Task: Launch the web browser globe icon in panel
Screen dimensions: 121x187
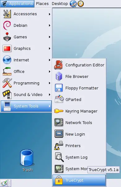Action: click(73, 3)
